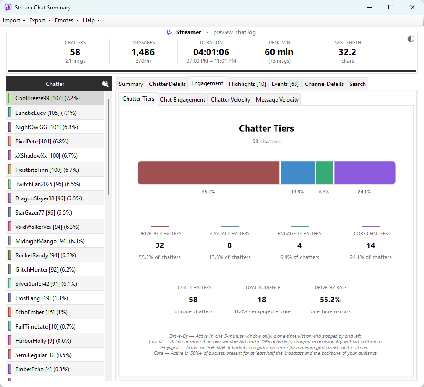Screen dimensions: 424x387
Task: Click the Peak Min value 60 min
Action: 279,52
